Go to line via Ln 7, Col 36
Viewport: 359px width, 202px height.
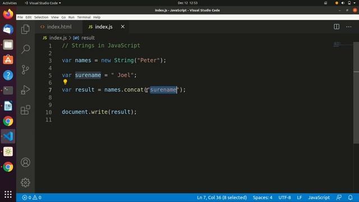(222, 198)
